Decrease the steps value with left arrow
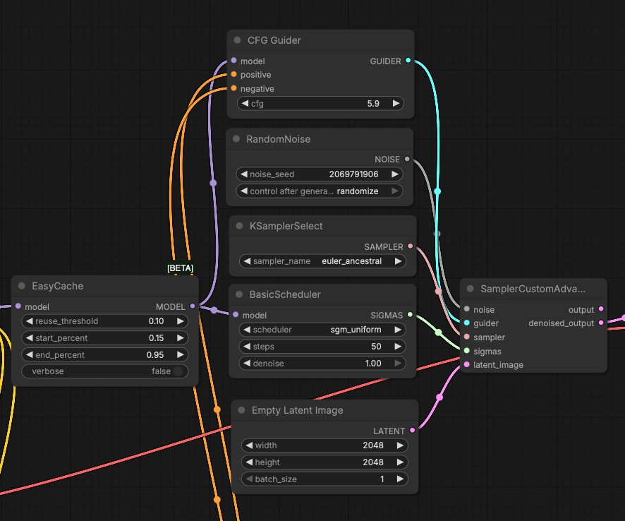Image resolution: width=625 pixels, height=521 pixels. 247,346
